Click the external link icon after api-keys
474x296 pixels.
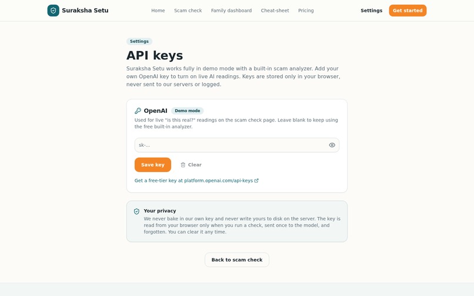256,181
